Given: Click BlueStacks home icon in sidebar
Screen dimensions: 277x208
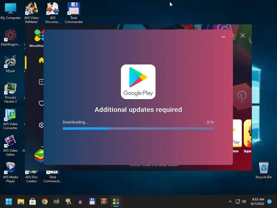Looking at the screenshot, I should (x=41, y=60).
